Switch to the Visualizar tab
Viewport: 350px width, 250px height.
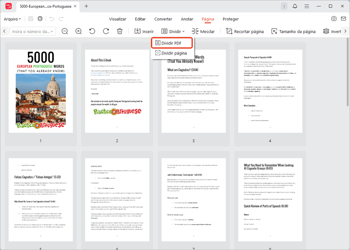tap(117, 19)
